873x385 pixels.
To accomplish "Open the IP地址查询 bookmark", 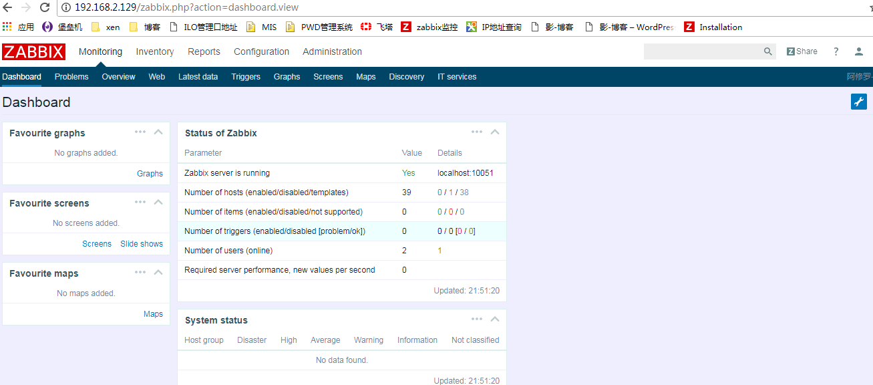I will (x=494, y=27).
